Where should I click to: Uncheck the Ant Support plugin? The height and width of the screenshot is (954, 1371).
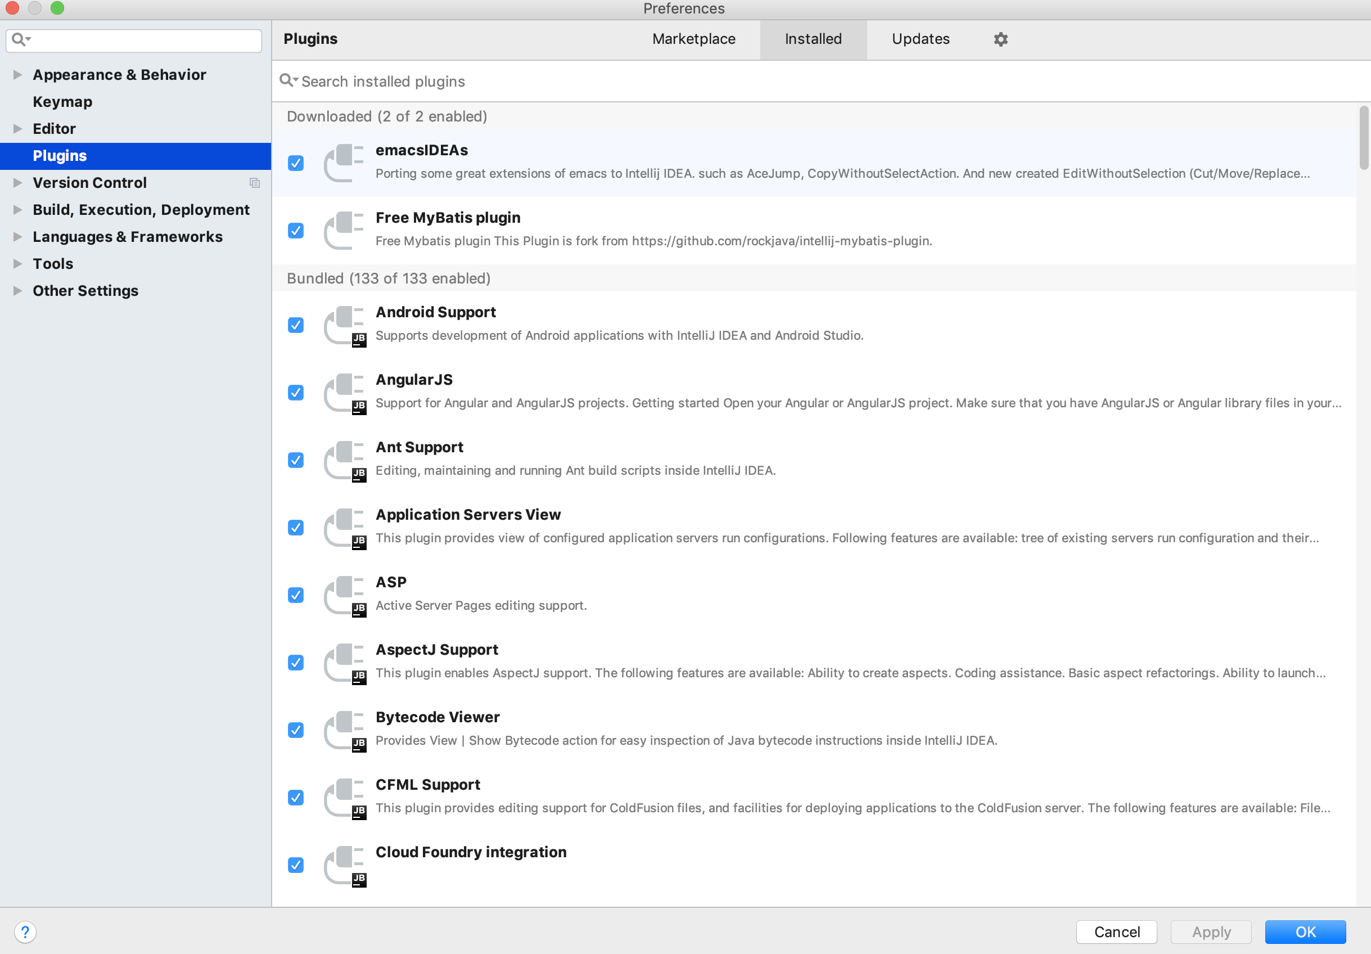click(296, 460)
